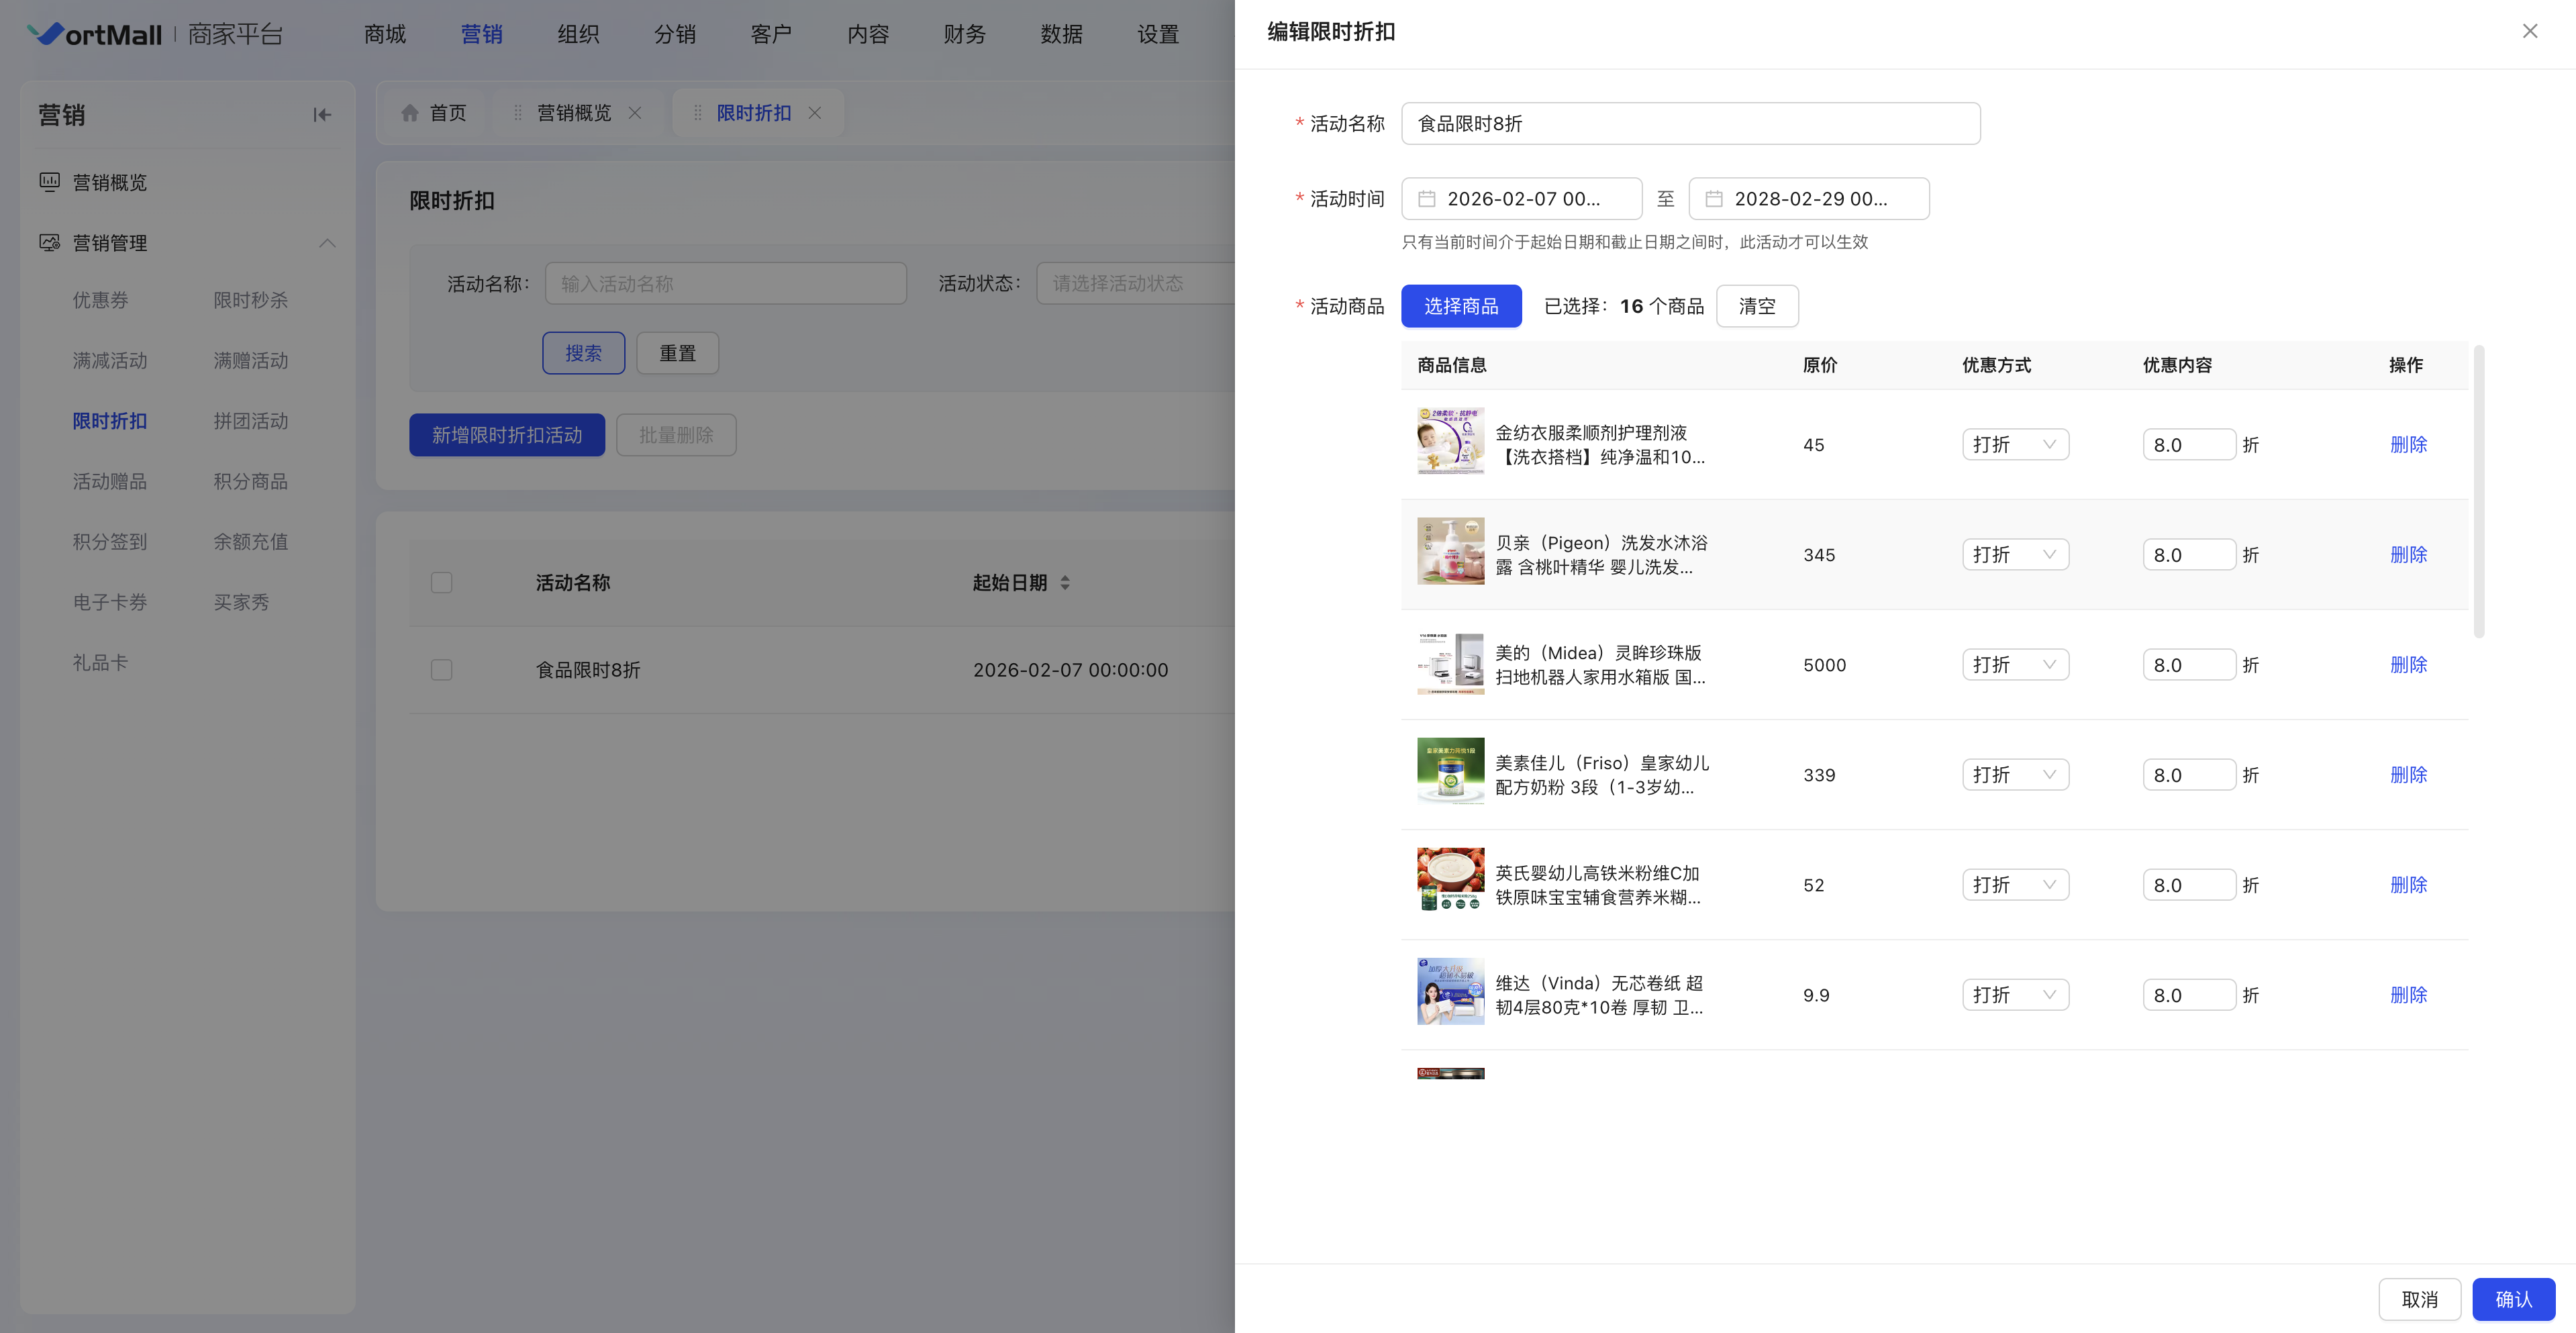The width and height of the screenshot is (2576, 1333).
Task: Open the 财务 top menu
Action: [964, 35]
